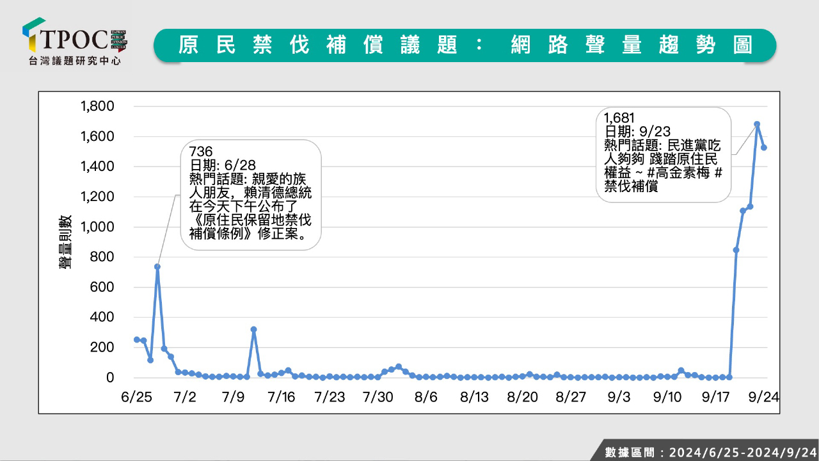Click the y-axis title 聲量則數
The width and height of the screenshot is (819, 461).
tap(66, 242)
